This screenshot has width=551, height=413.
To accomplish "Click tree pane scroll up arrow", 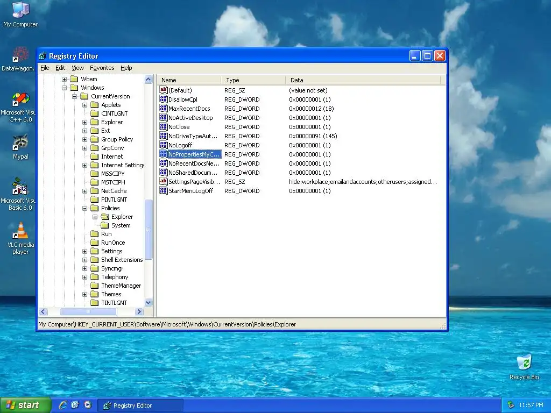I will [x=149, y=80].
